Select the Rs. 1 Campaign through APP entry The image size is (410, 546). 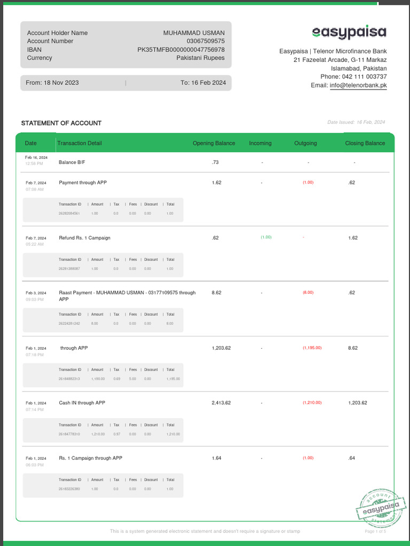click(x=90, y=458)
